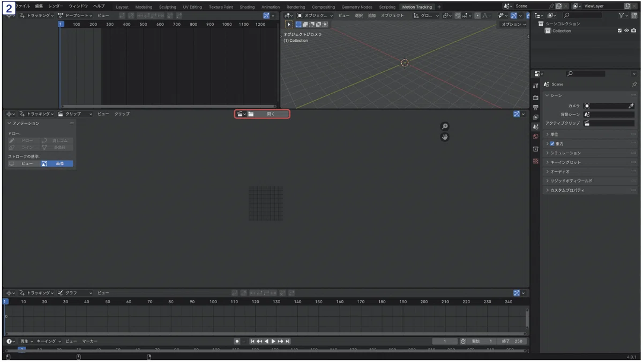Image resolution: width=643 pixels, height=363 pixels.
Task: Click the properties search field
Action: 586,73
